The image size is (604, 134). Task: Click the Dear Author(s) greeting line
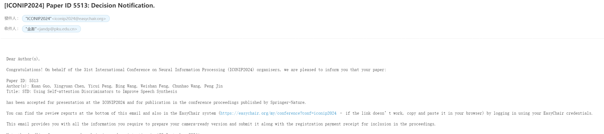pyautogui.click(x=23, y=59)
